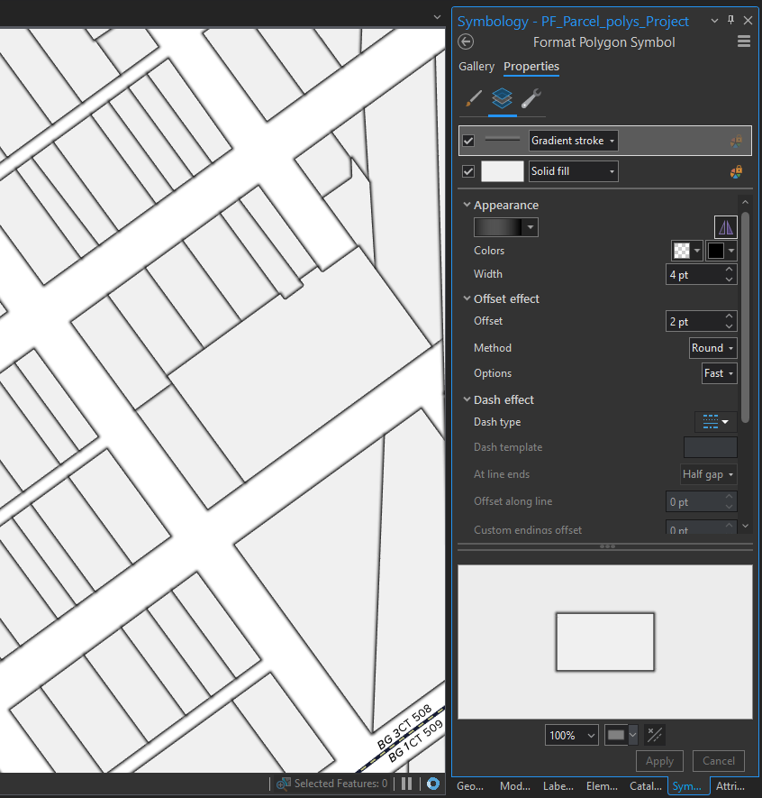Image resolution: width=762 pixels, height=798 pixels.
Task: Open the Gallery tab paintbrush icon
Action: pyautogui.click(x=473, y=100)
